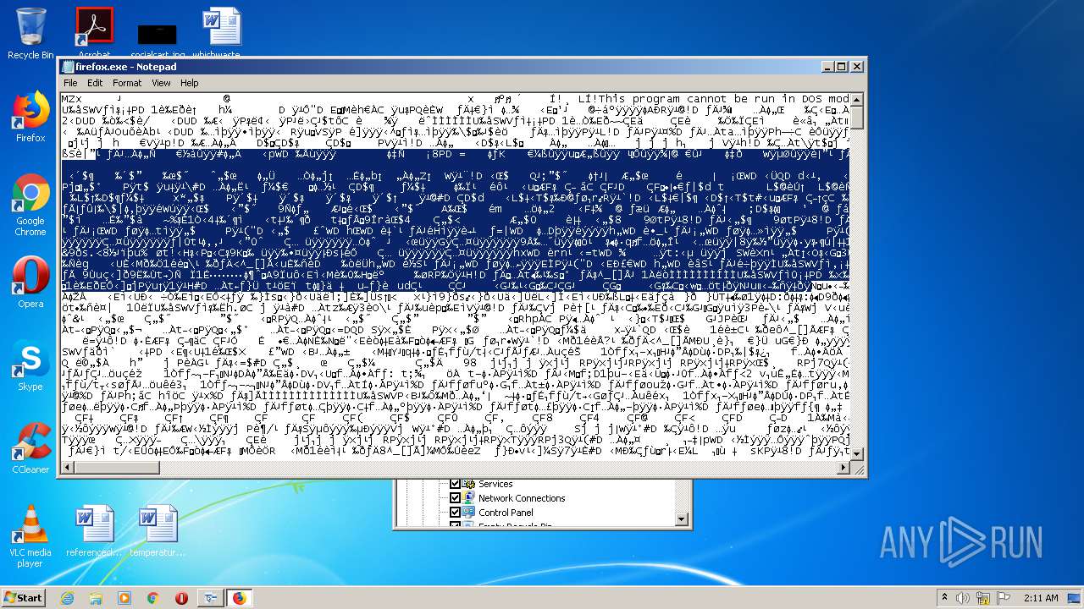Maximize the Notepad window
This screenshot has height=609, width=1084.
pos(841,67)
